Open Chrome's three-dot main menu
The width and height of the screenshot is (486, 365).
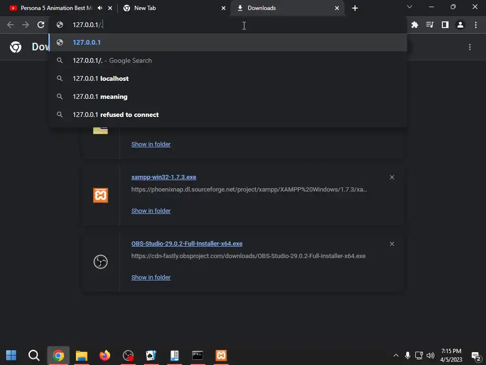coord(476,25)
